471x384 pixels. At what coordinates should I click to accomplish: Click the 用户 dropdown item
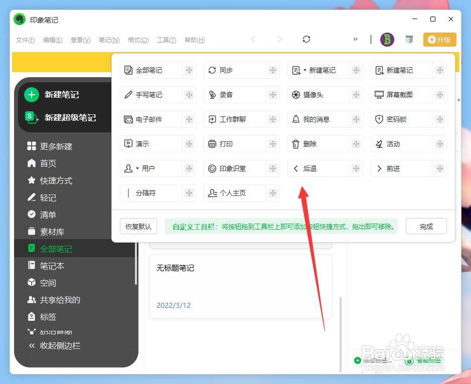(158, 169)
